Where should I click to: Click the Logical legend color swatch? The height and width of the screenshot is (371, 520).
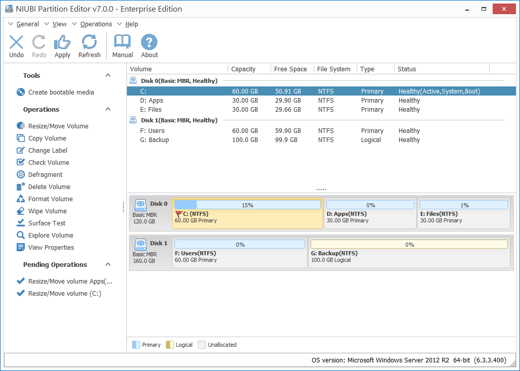tap(170, 345)
